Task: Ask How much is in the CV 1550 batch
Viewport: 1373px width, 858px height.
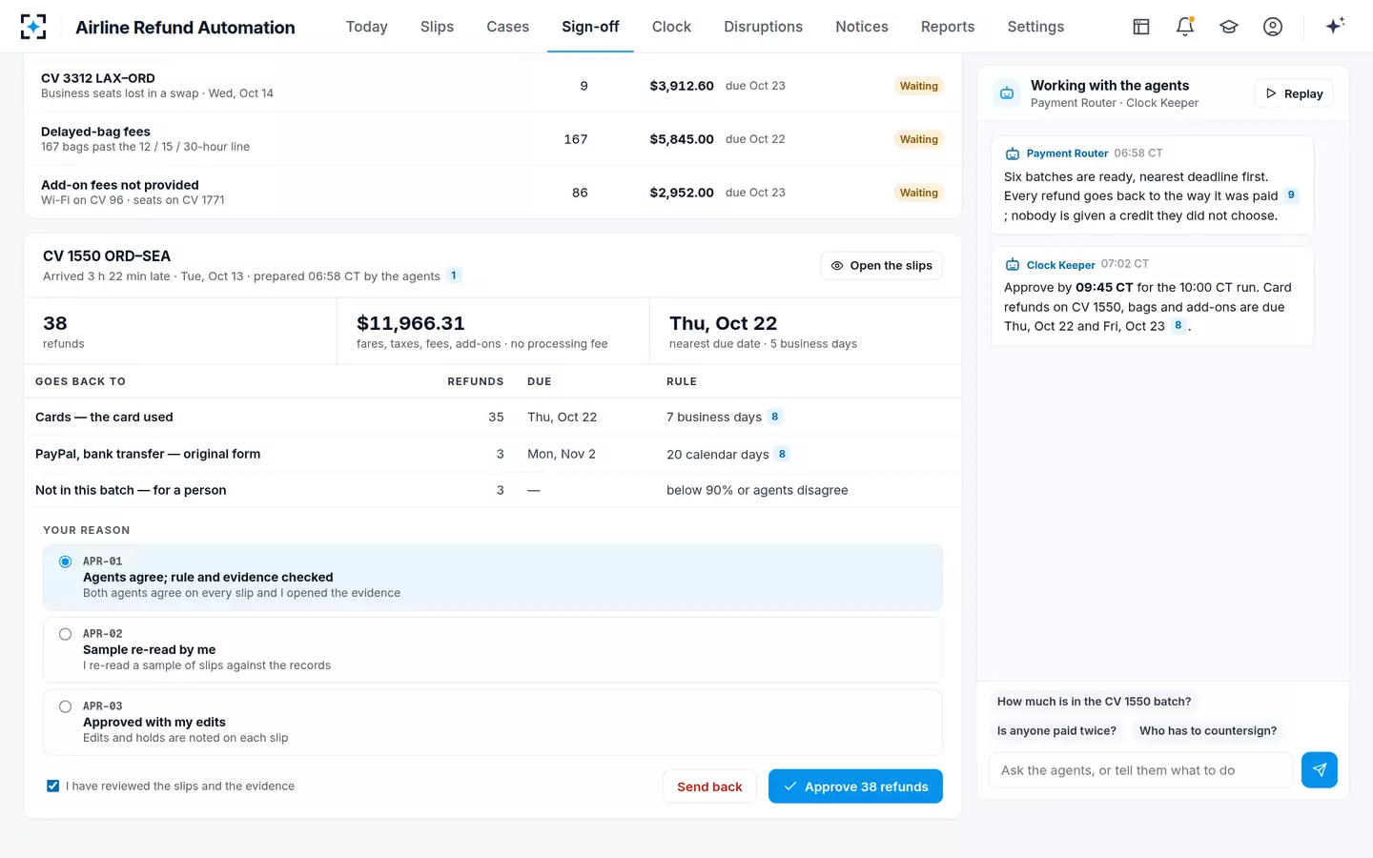Action: tap(1094, 702)
